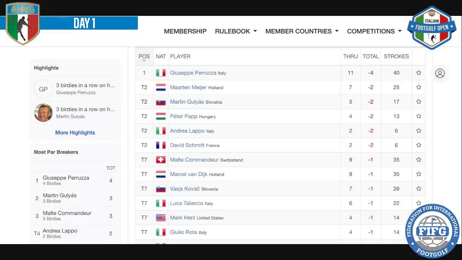Favorite Malte Commandeur via star
Screen dimensions: 462x260
[x=419, y=159]
